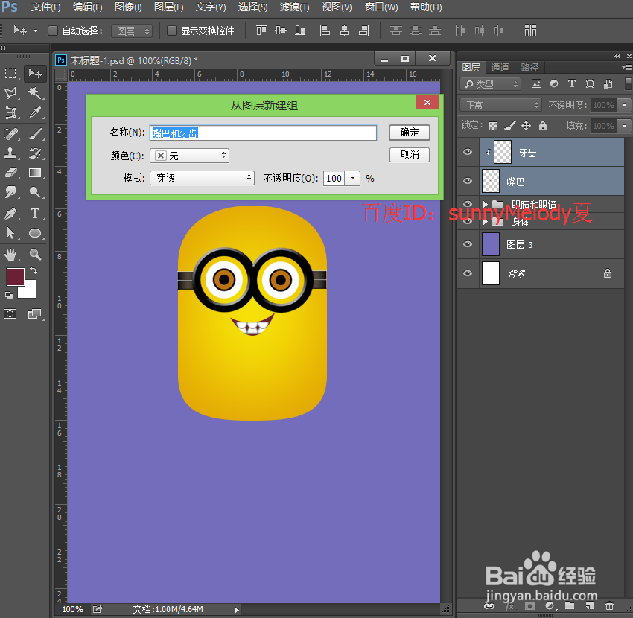Open the 滤镜 menu
633x618 pixels.
tap(294, 7)
